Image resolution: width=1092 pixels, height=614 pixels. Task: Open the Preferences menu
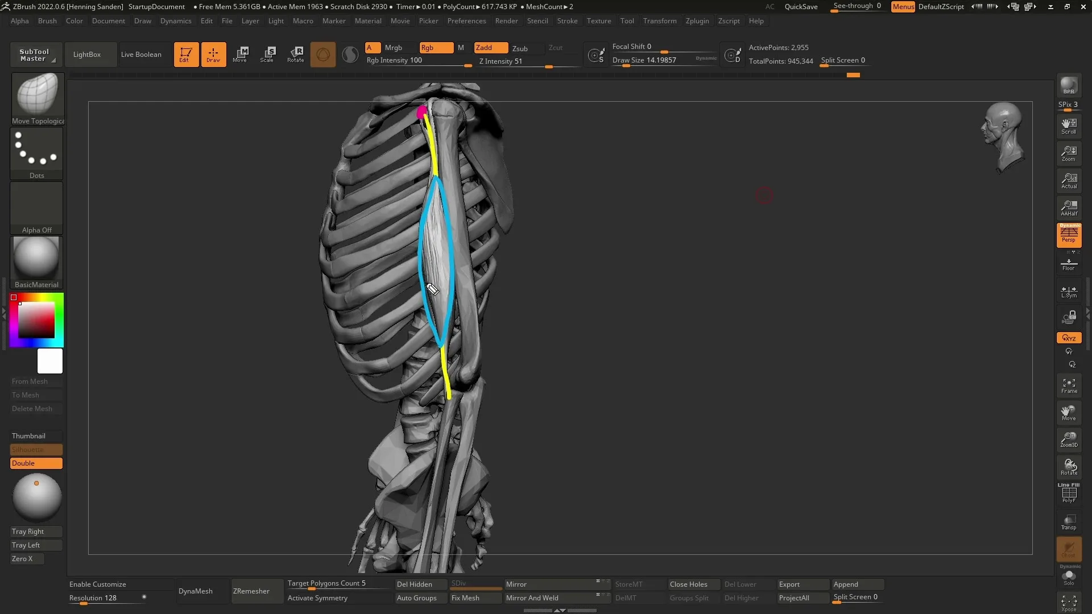pyautogui.click(x=466, y=21)
